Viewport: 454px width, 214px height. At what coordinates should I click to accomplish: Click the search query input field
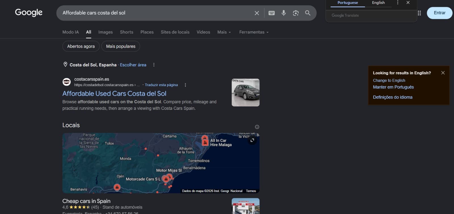tap(156, 13)
